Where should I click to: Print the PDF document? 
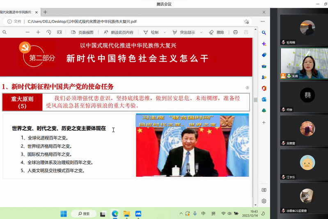pos(235,32)
